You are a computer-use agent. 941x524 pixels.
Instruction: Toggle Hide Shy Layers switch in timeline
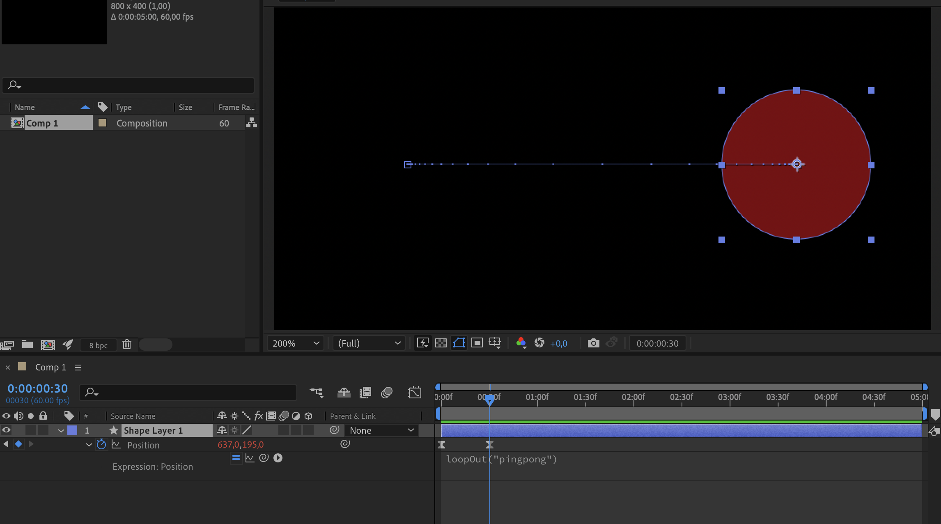point(344,393)
